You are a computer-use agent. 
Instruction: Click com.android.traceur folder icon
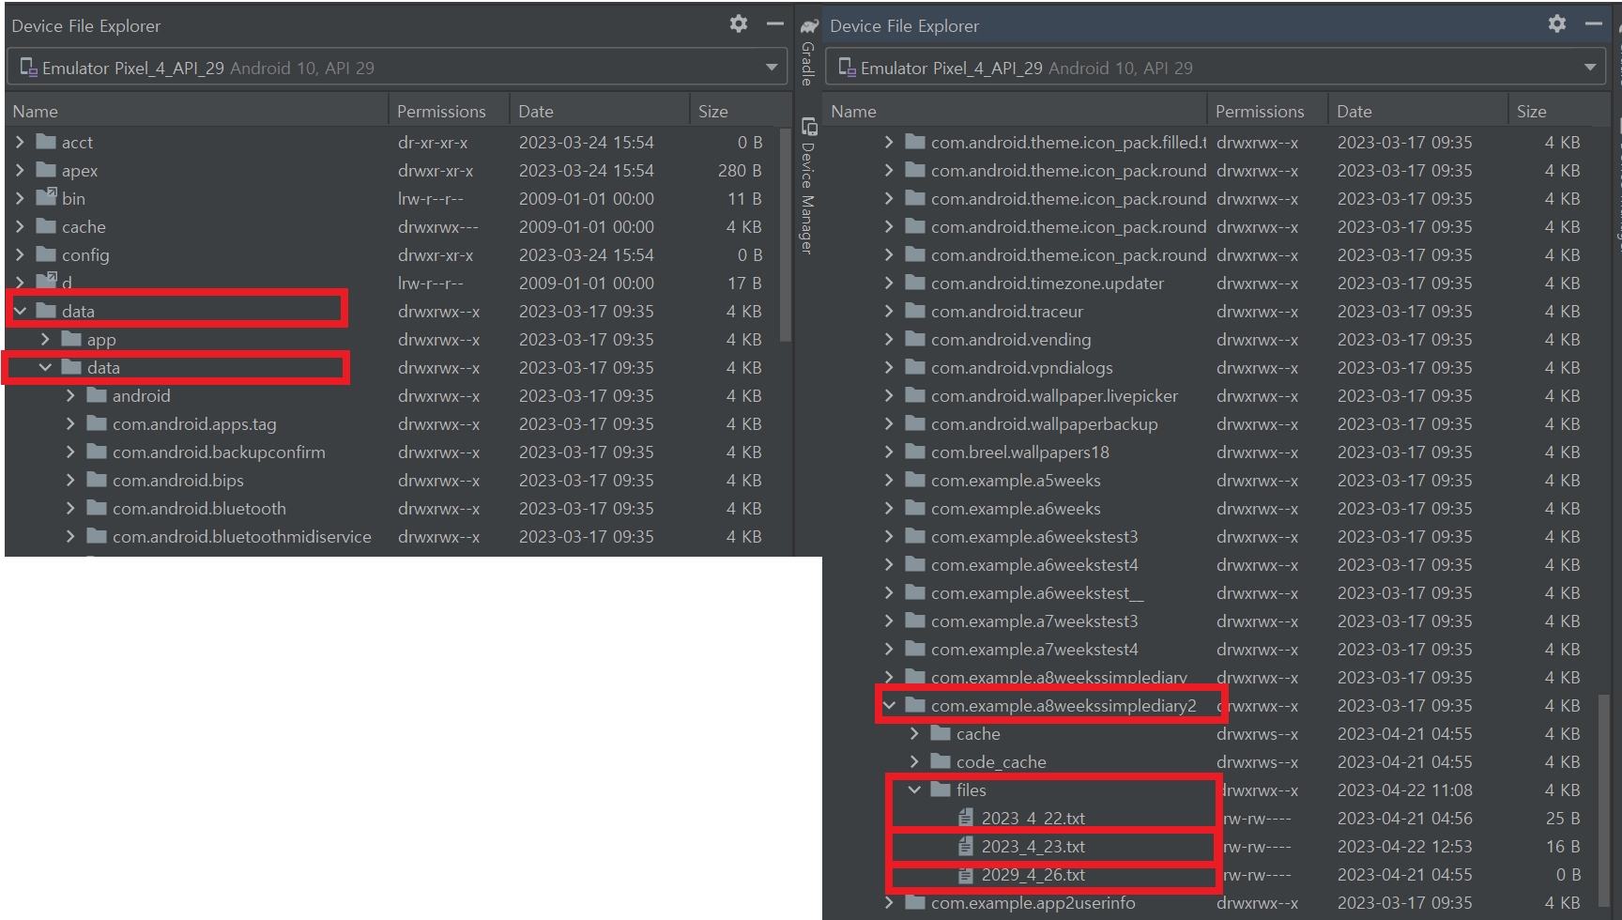pyautogui.click(x=915, y=311)
